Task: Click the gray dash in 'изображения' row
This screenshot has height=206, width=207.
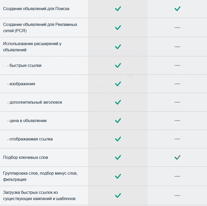Action: tap(177, 84)
